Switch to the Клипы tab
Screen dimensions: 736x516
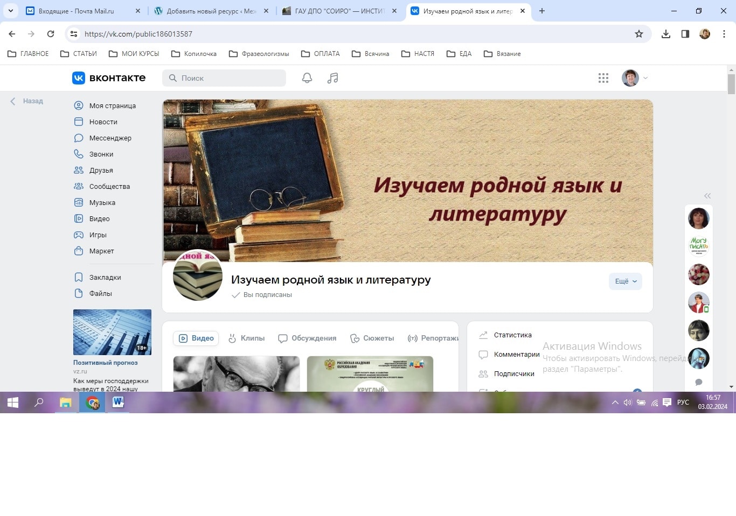[x=247, y=338]
